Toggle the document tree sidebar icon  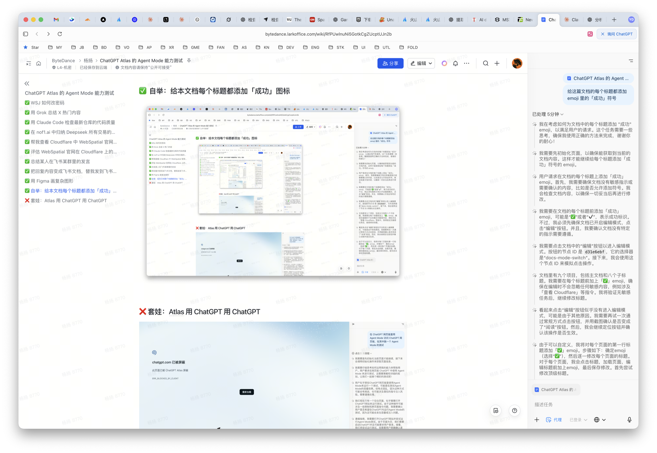coord(29,63)
